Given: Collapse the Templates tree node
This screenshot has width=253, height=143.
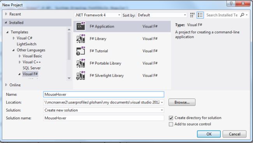Looking at the screenshot, I should point(7,32).
